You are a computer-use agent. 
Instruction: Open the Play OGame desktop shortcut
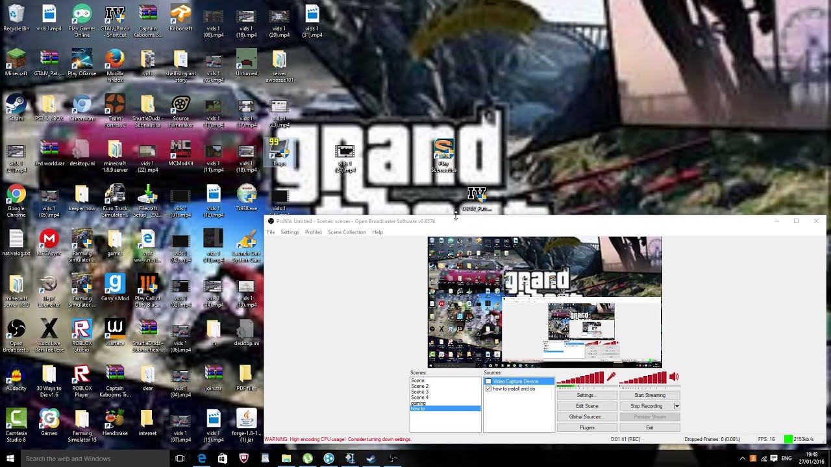coord(82,62)
